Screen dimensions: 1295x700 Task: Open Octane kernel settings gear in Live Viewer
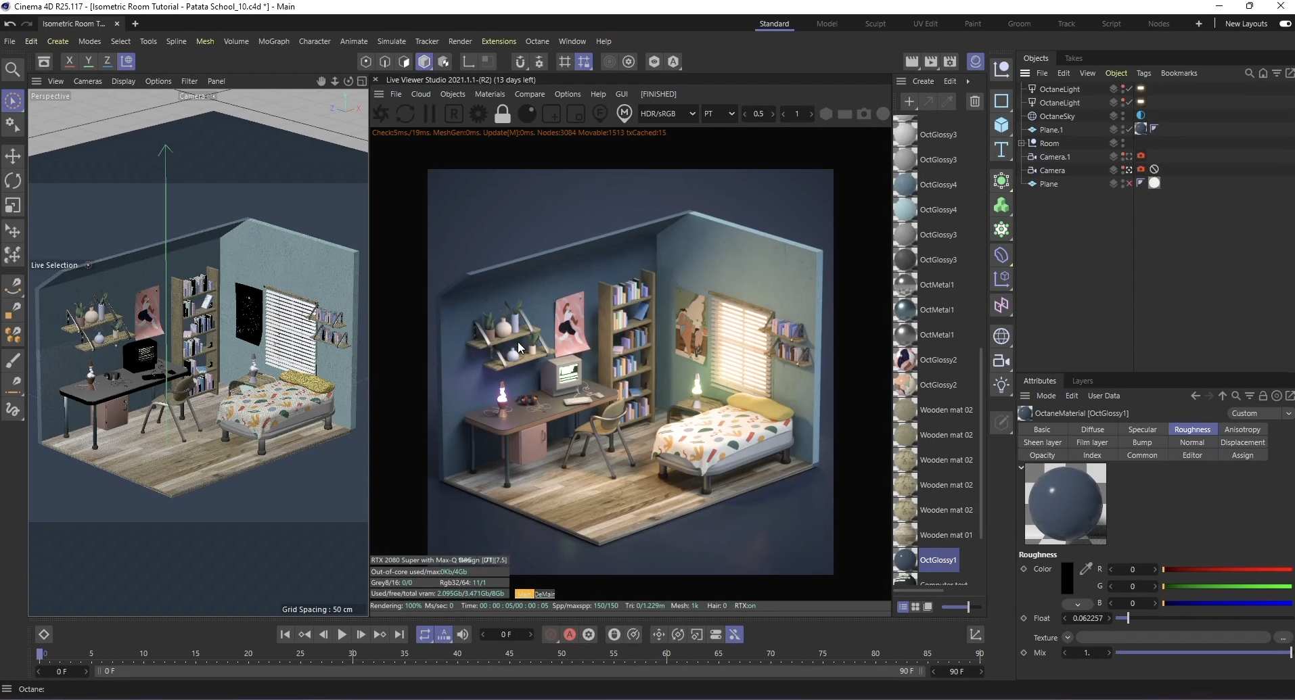point(478,114)
